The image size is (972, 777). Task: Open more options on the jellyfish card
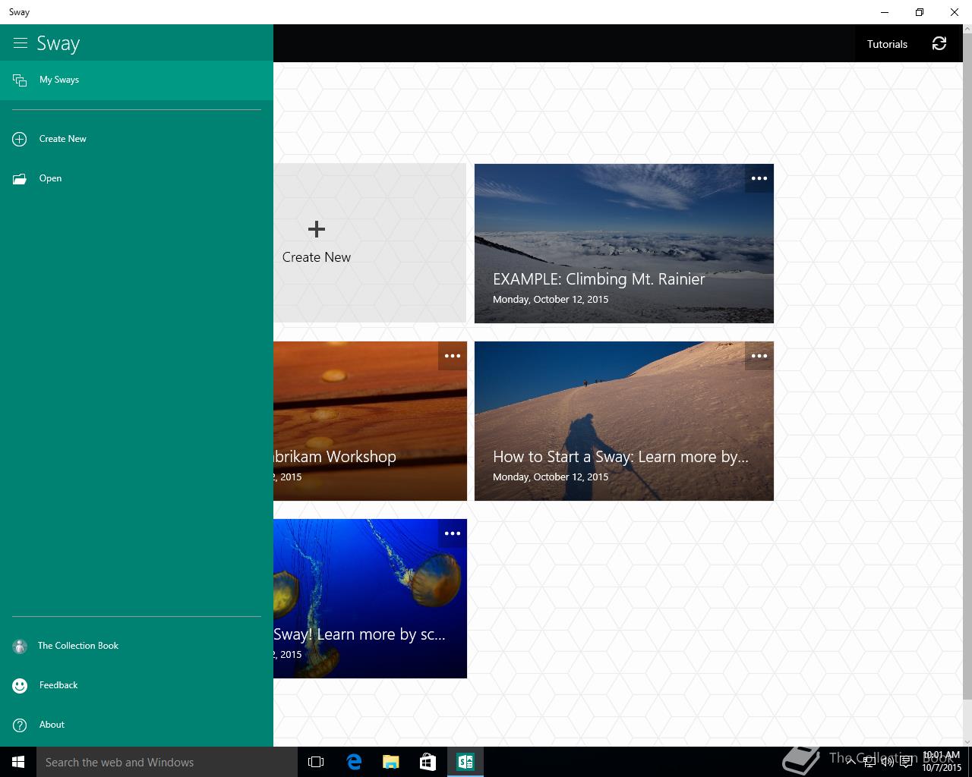pyautogui.click(x=453, y=533)
